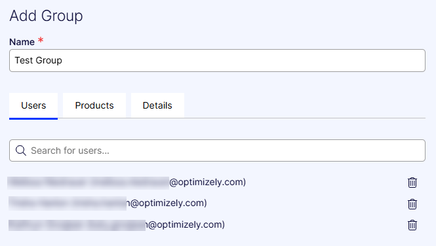Screen dimensions: 436x246
Task: Click the blurred name of the third user
Action: coord(77,225)
